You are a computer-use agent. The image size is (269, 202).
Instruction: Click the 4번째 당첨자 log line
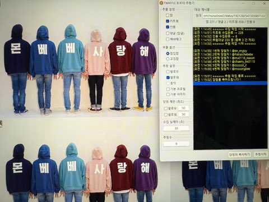pos(224,62)
